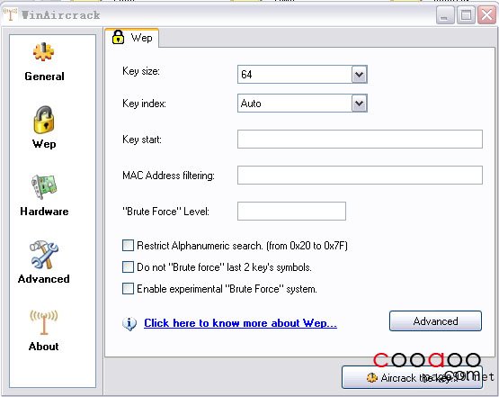Expand the Key size dropdown
The width and height of the screenshot is (499, 397).
360,75
